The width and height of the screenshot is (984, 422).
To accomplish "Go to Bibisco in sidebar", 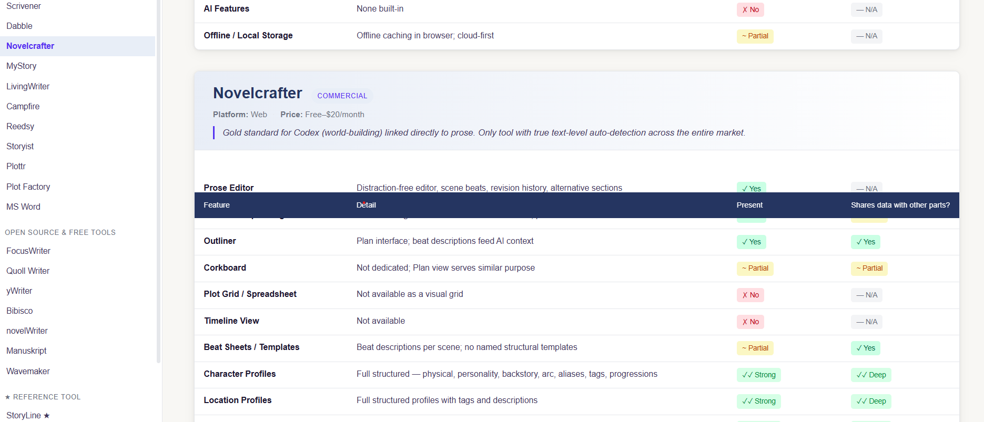I will 19,311.
